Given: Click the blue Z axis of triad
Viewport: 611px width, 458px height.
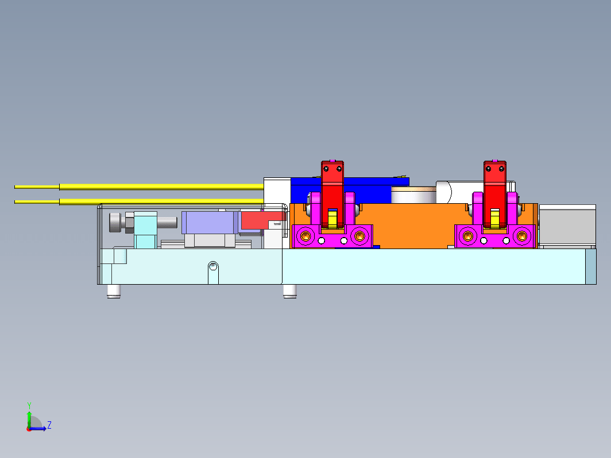Looking at the screenshot, I should (x=38, y=428).
